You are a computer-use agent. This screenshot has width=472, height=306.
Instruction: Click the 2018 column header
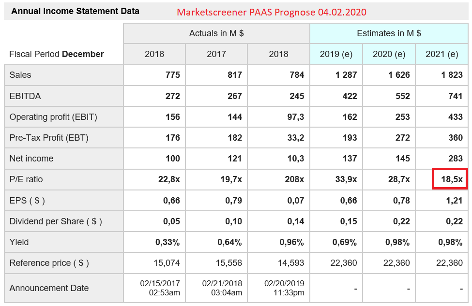[x=278, y=54]
